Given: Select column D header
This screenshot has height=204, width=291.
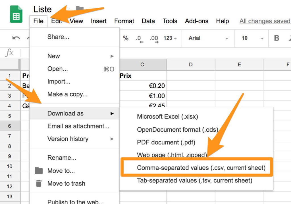Looking at the screenshot, I should pyautogui.click(x=191, y=65).
